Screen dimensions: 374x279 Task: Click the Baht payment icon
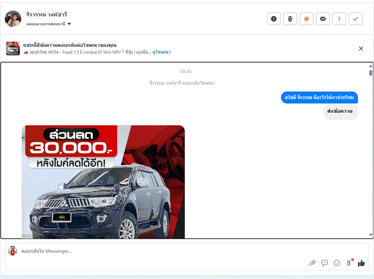349,263
